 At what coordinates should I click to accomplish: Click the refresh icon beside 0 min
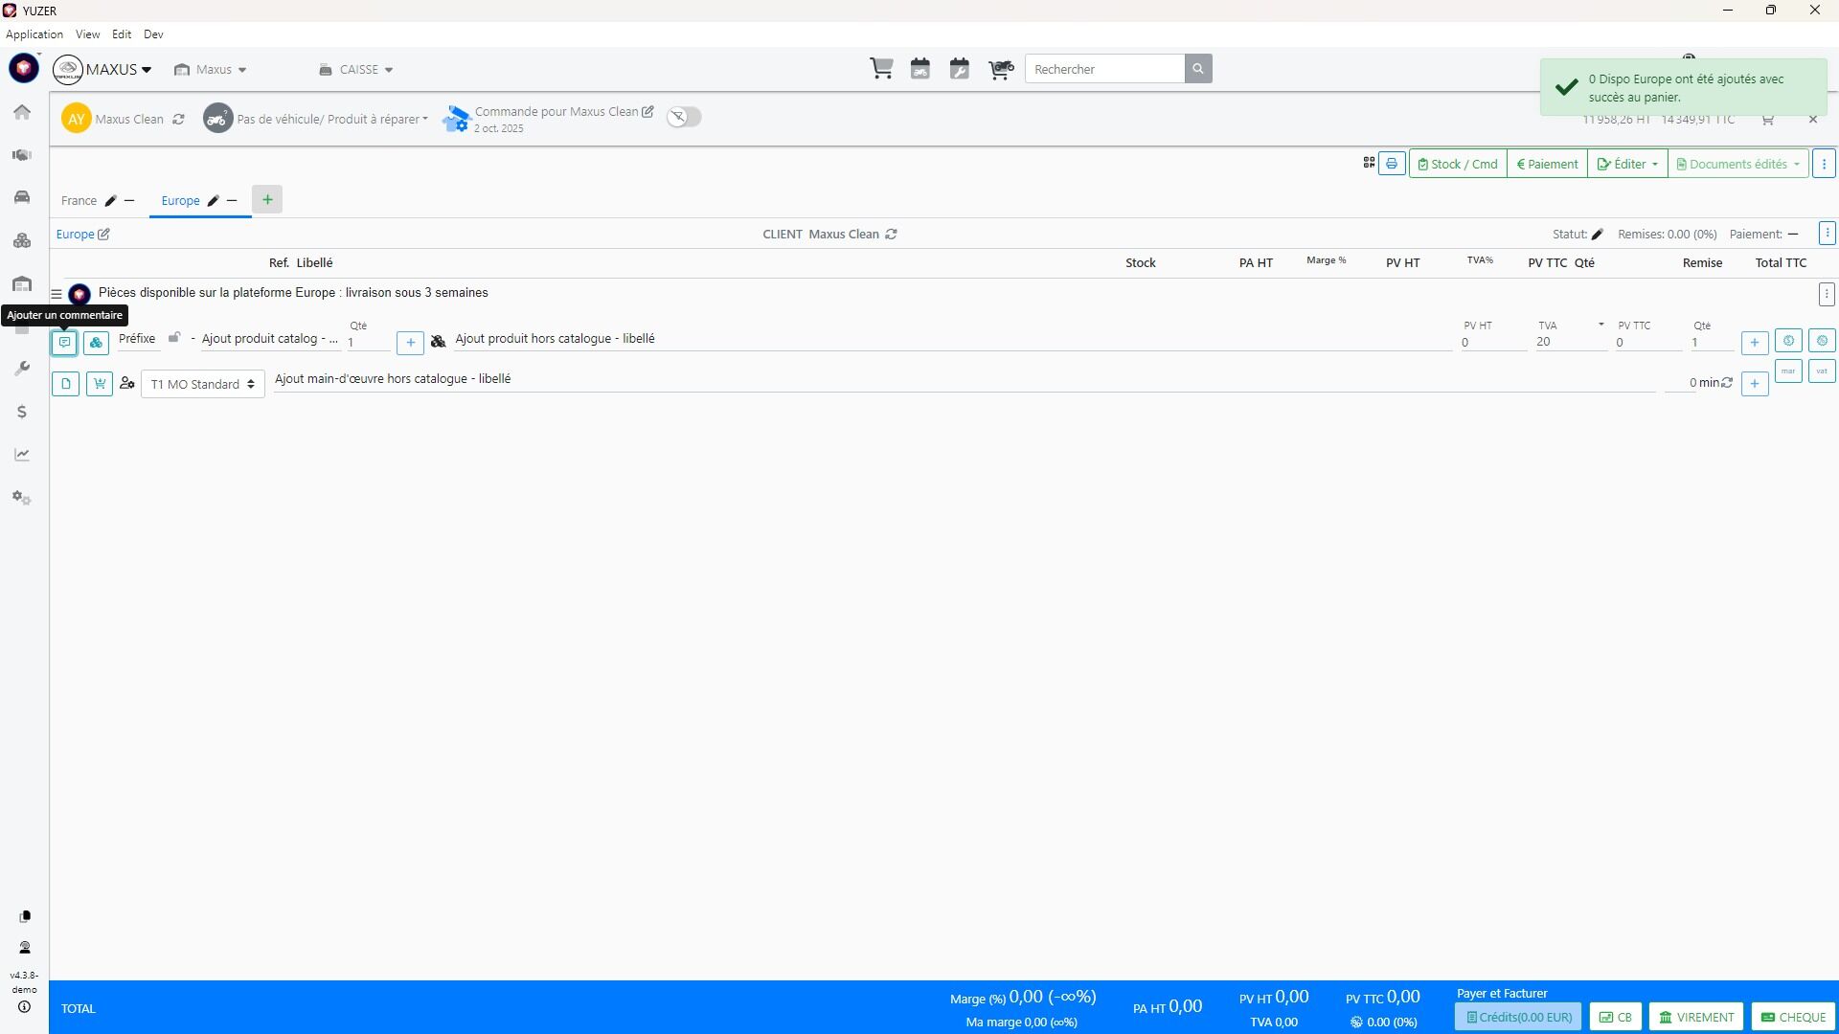(x=1727, y=383)
